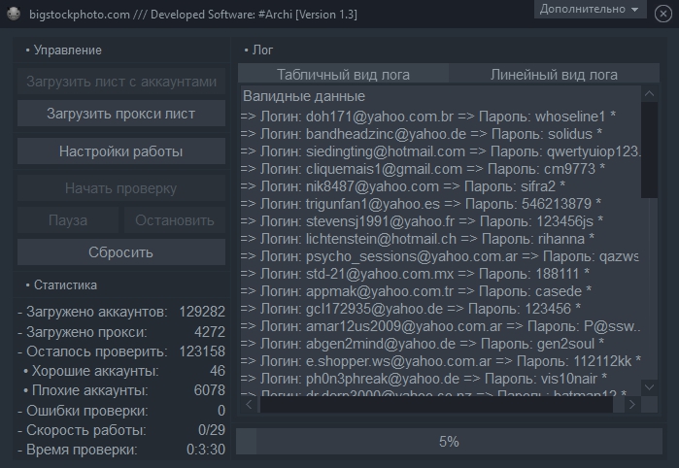Click the Загрузить прокси лист button
Image resolution: width=679 pixels, height=468 pixels.
click(121, 114)
